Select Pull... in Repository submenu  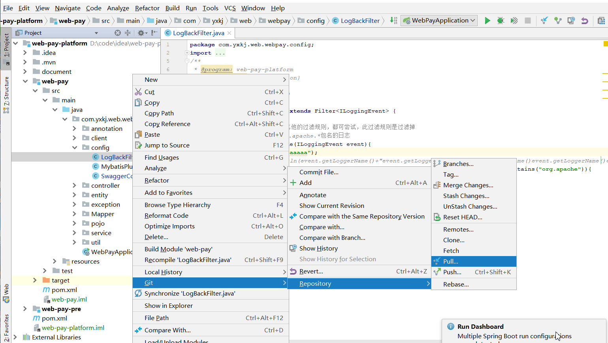click(474, 261)
